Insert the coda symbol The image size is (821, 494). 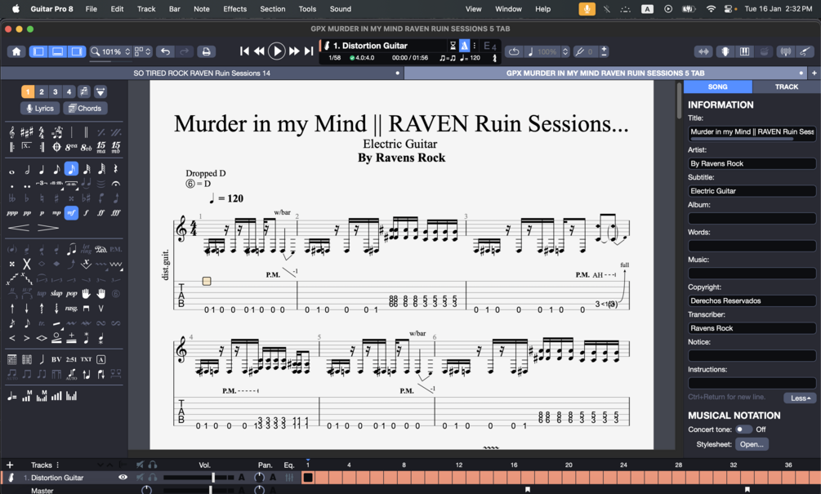56,147
